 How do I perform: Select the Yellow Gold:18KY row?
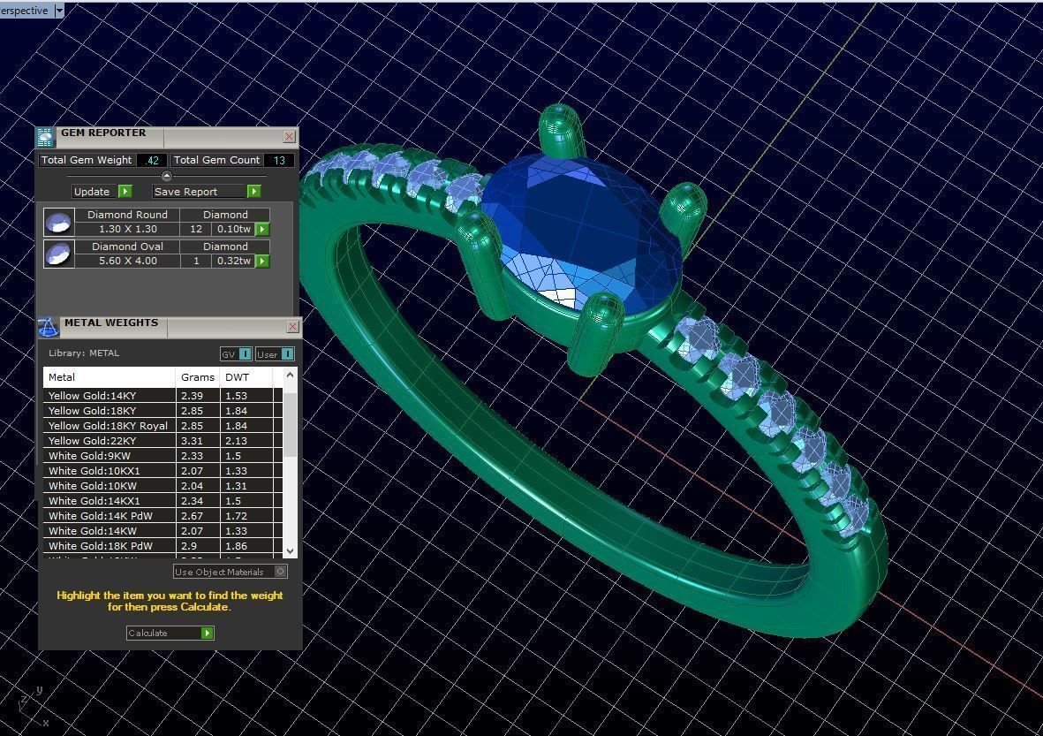click(x=163, y=411)
